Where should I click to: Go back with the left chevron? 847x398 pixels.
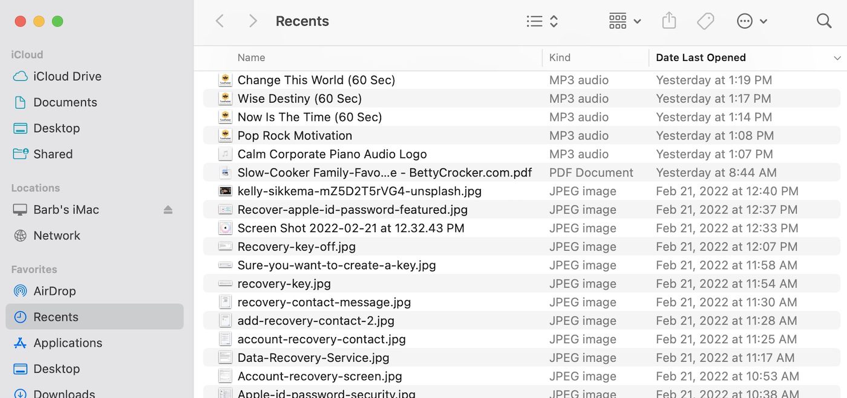220,21
